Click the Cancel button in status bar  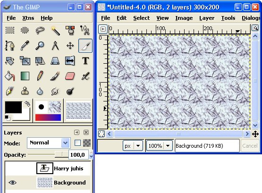(250, 146)
